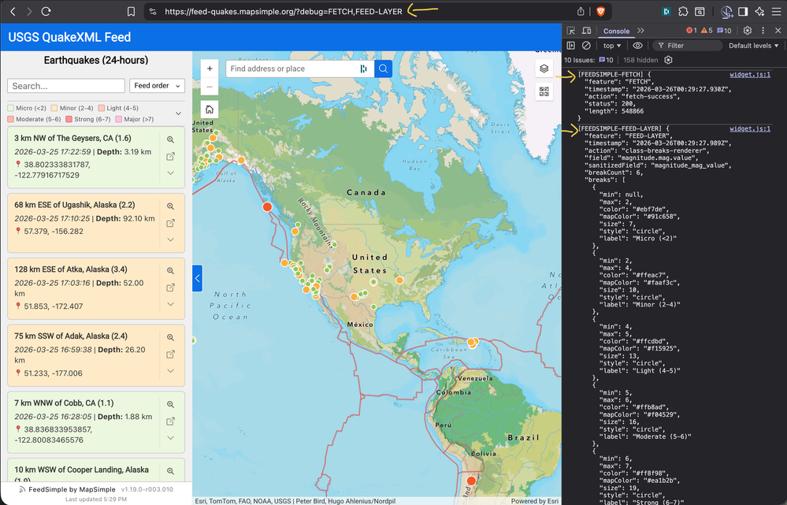Screen dimensions: 787x505
Task: Toggle the Strong (6-7) legend filter
Action: click(x=88, y=119)
